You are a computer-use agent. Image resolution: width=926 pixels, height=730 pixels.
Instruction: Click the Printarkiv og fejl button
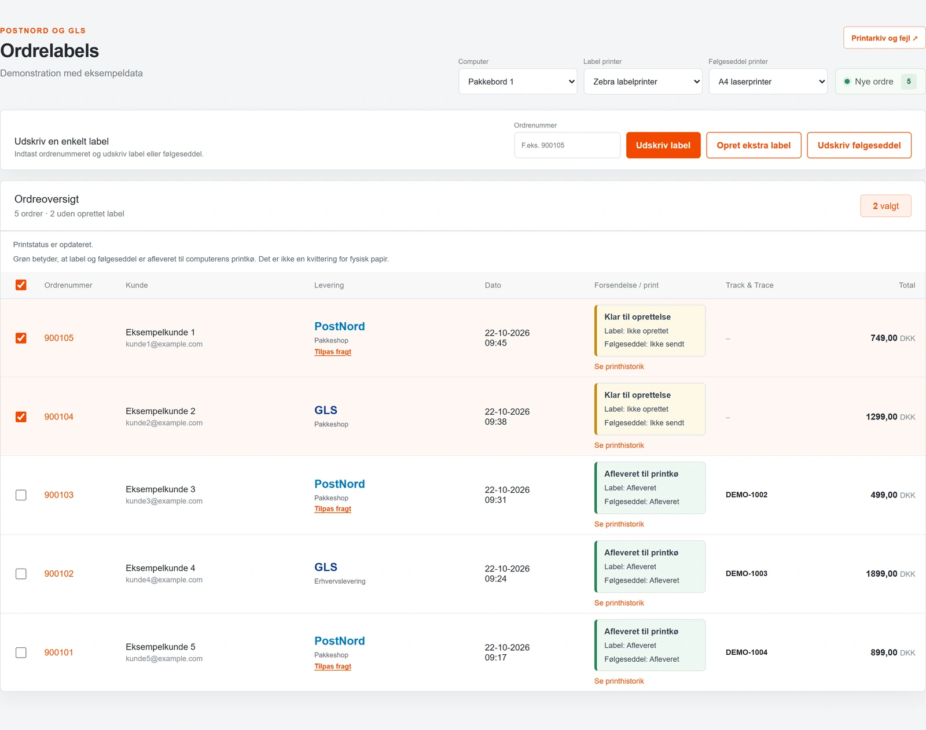[x=884, y=38]
